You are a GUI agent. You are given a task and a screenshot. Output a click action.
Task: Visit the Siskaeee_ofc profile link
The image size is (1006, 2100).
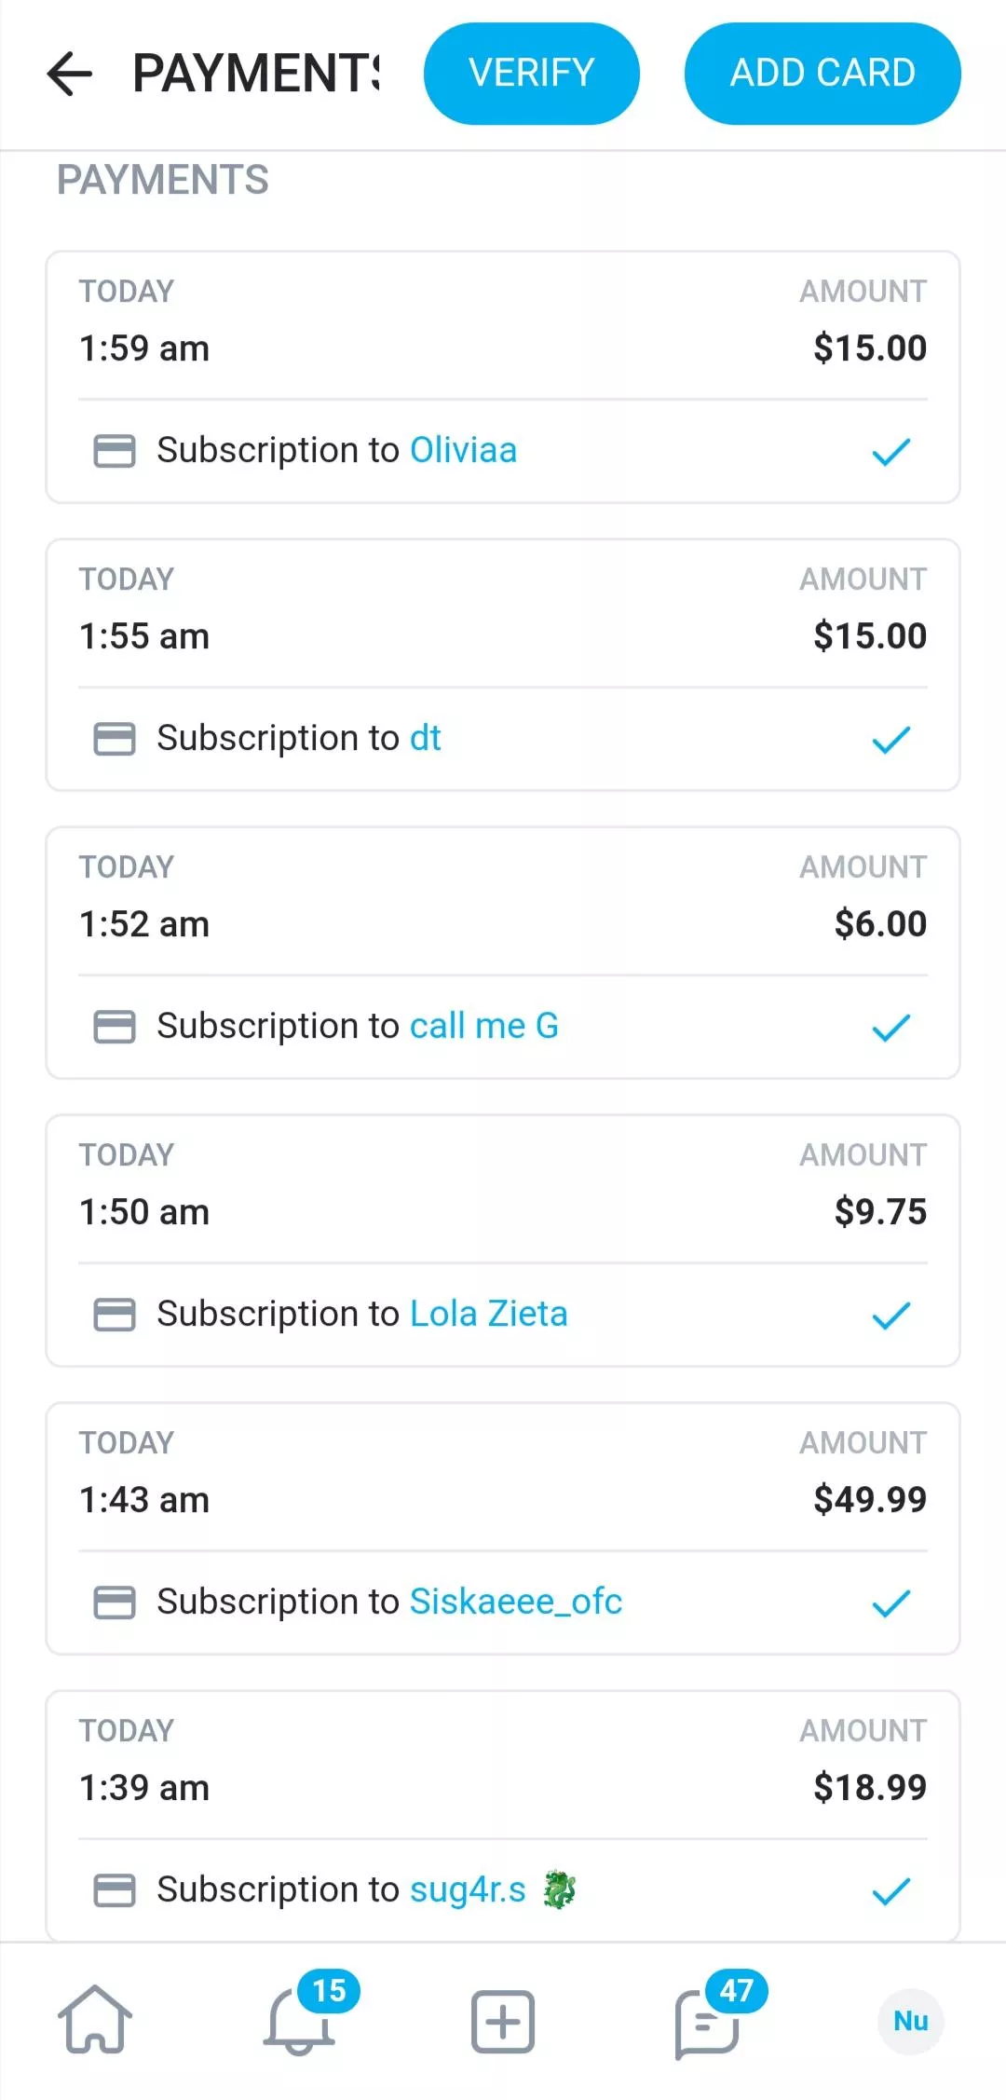(x=515, y=1602)
